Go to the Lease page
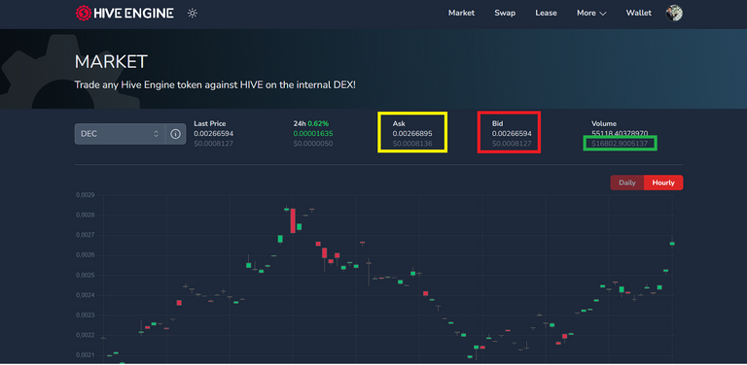 point(546,13)
